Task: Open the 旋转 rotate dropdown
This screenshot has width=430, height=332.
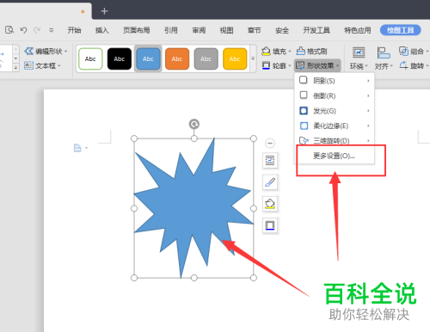Action: (414, 65)
